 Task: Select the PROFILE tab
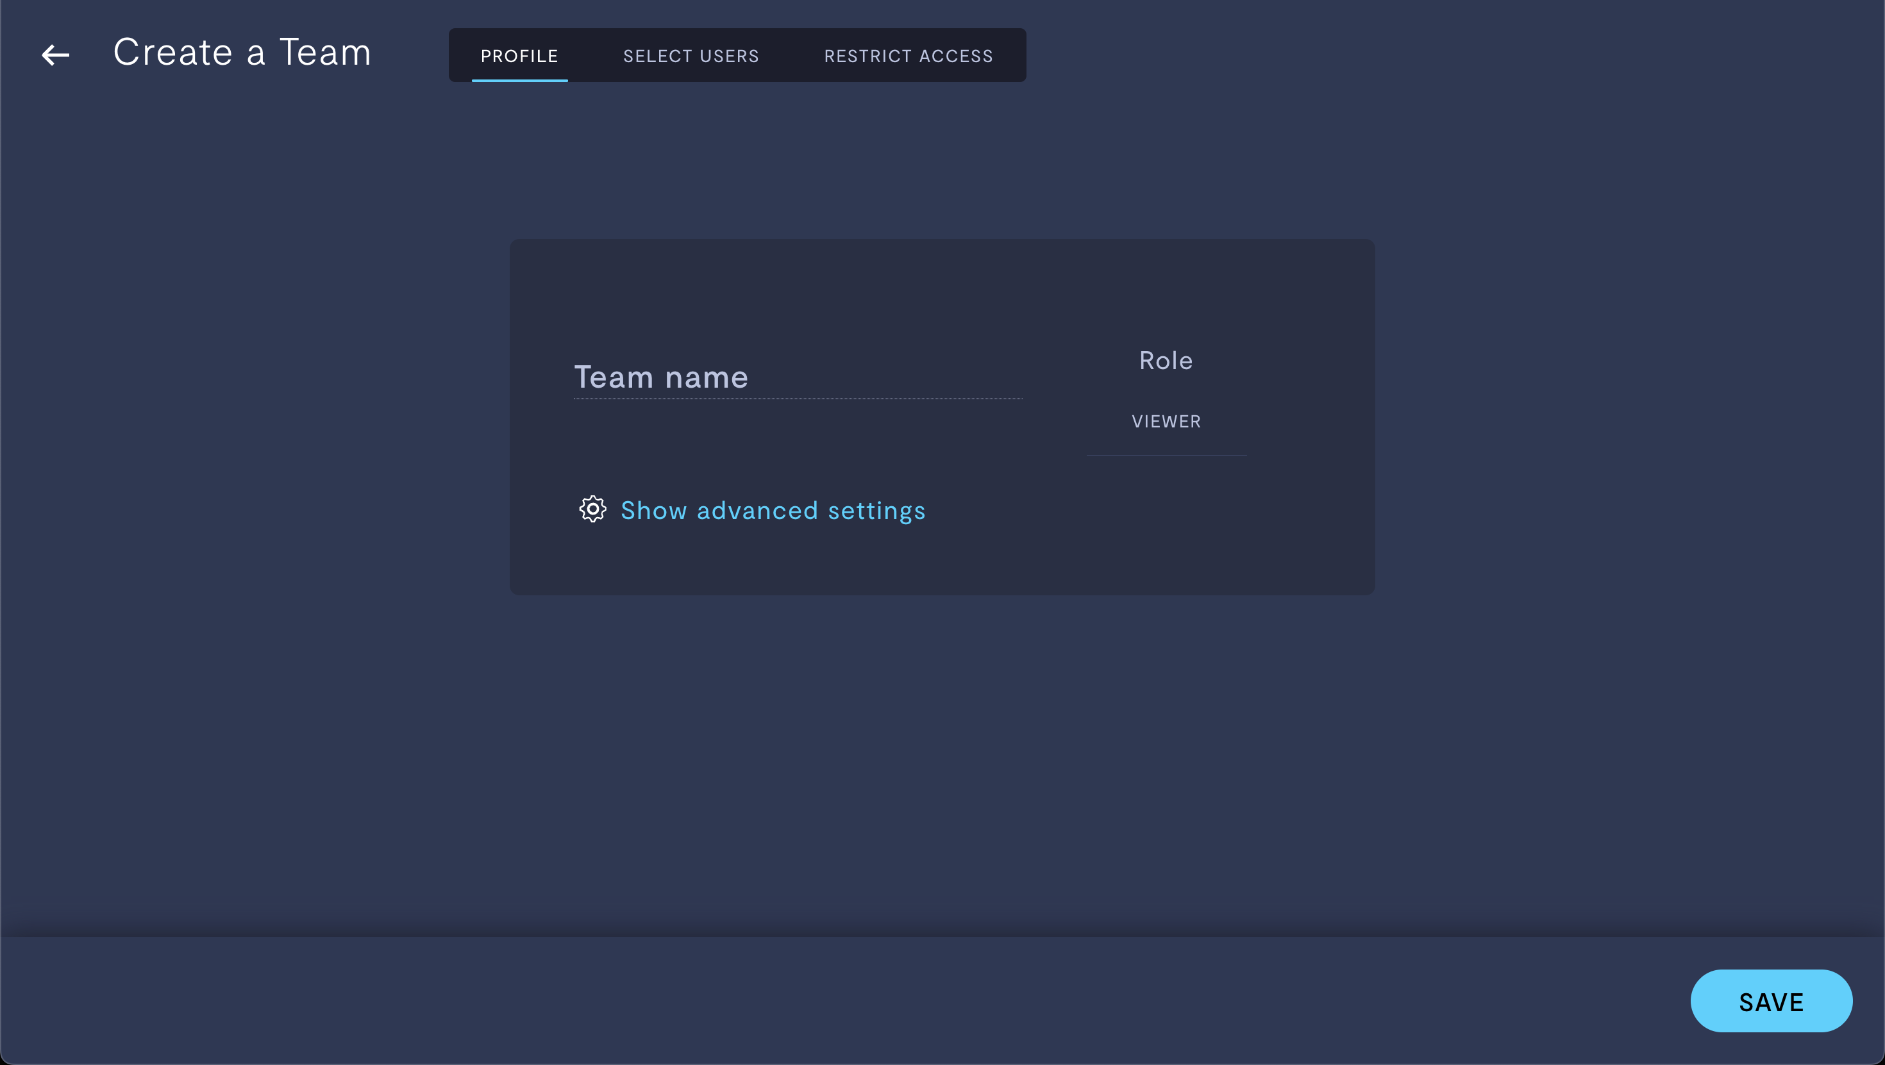[x=519, y=54]
